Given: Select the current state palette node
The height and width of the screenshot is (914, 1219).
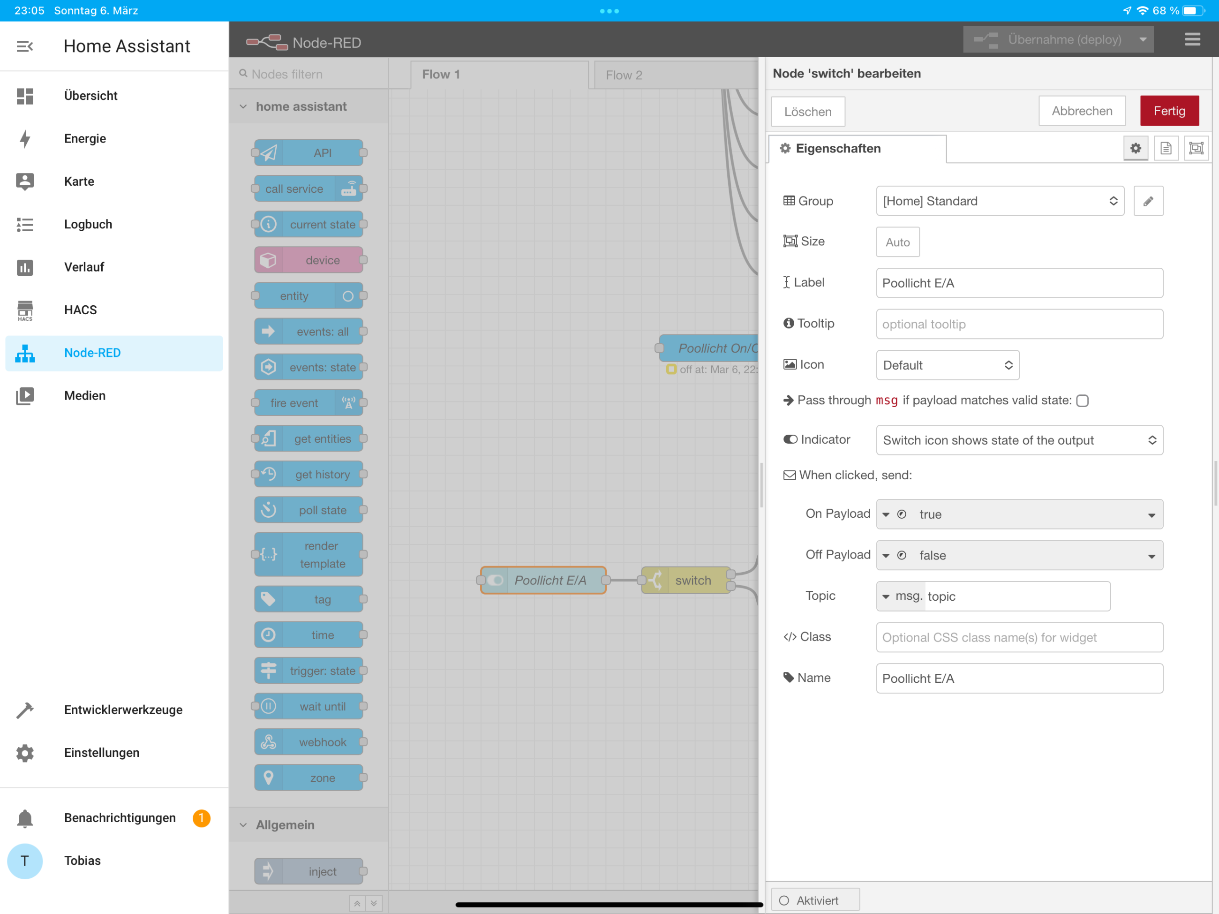Looking at the screenshot, I should [x=309, y=224].
